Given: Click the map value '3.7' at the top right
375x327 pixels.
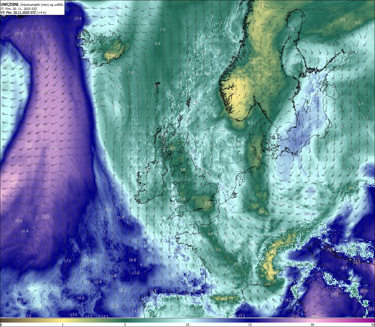Looking at the screenshot, I should click(358, 23).
